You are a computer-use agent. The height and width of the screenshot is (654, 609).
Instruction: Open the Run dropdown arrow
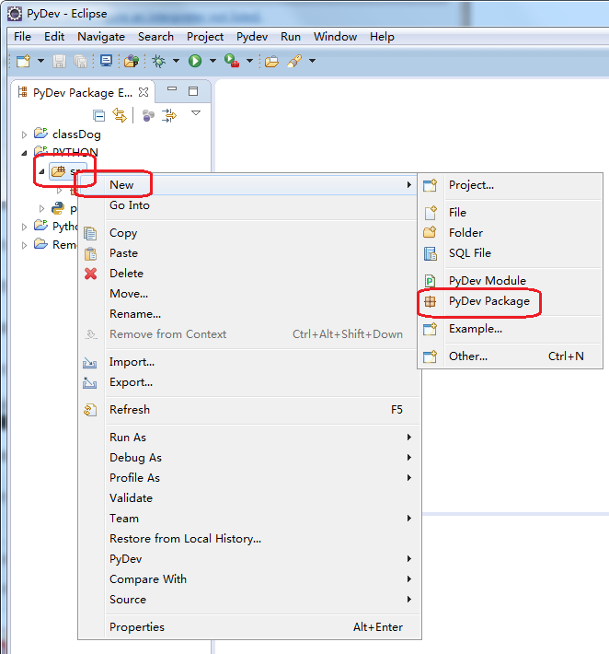(213, 61)
